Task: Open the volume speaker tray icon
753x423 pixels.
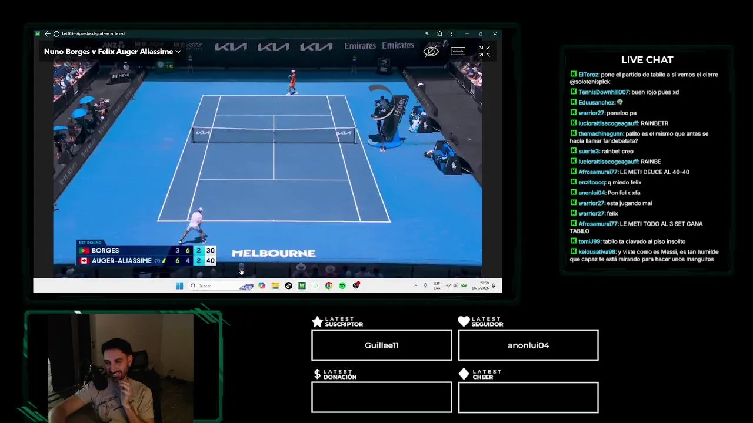Action: pos(456,286)
